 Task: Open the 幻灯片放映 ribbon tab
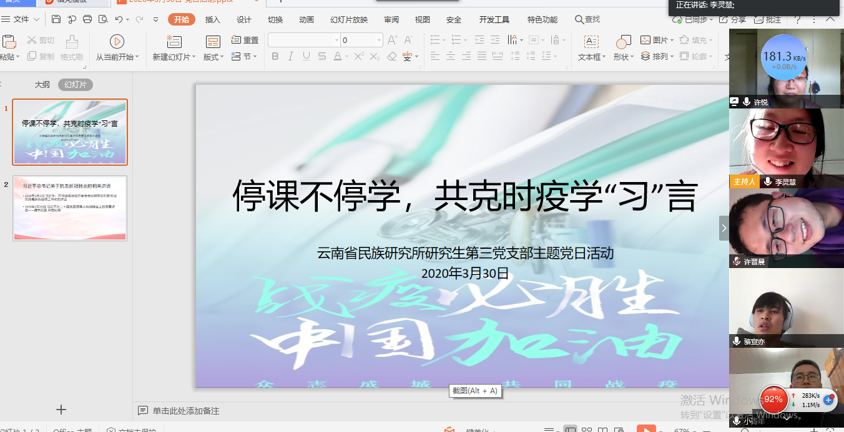[x=349, y=19]
